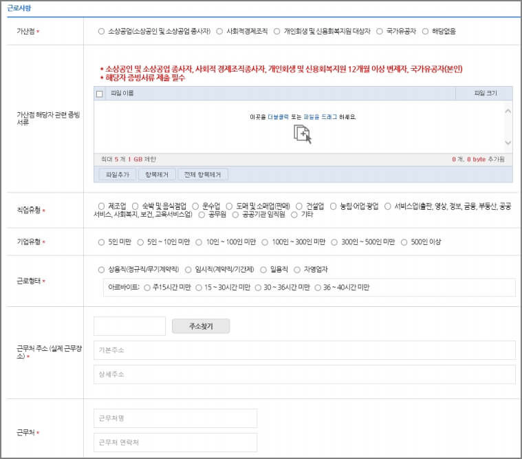Select 국가유공자 radio option
The height and width of the screenshot is (459, 522).
379,31
